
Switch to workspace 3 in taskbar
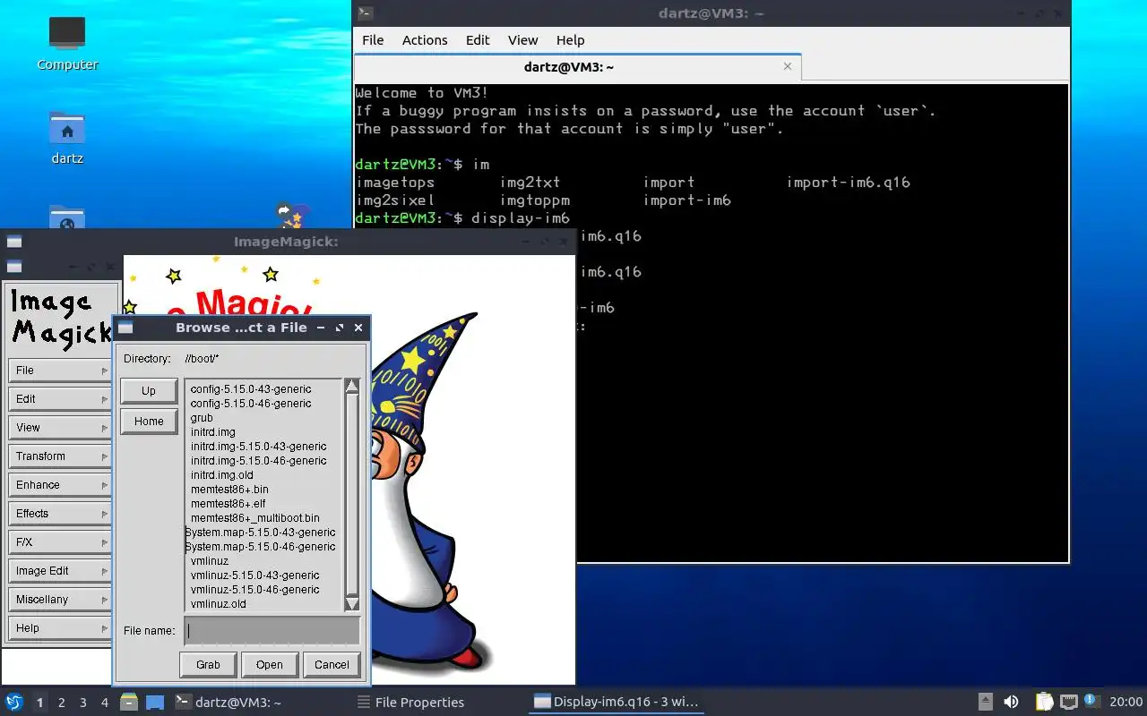[x=83, y=703]
